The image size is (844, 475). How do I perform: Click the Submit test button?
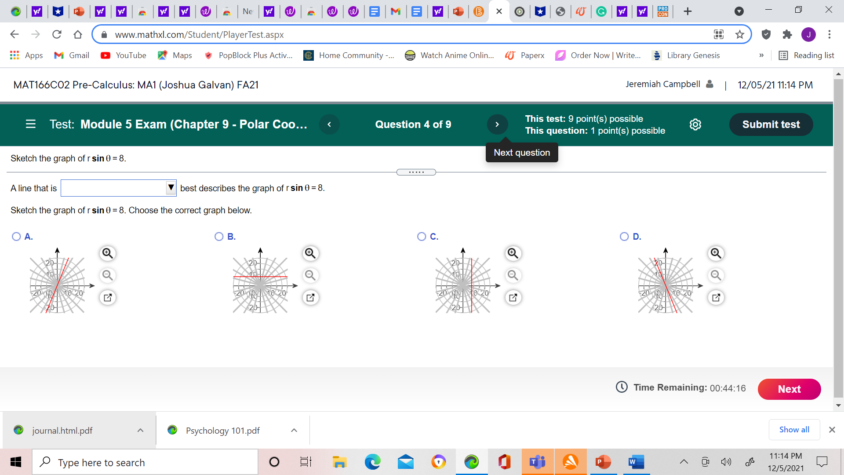771,124
